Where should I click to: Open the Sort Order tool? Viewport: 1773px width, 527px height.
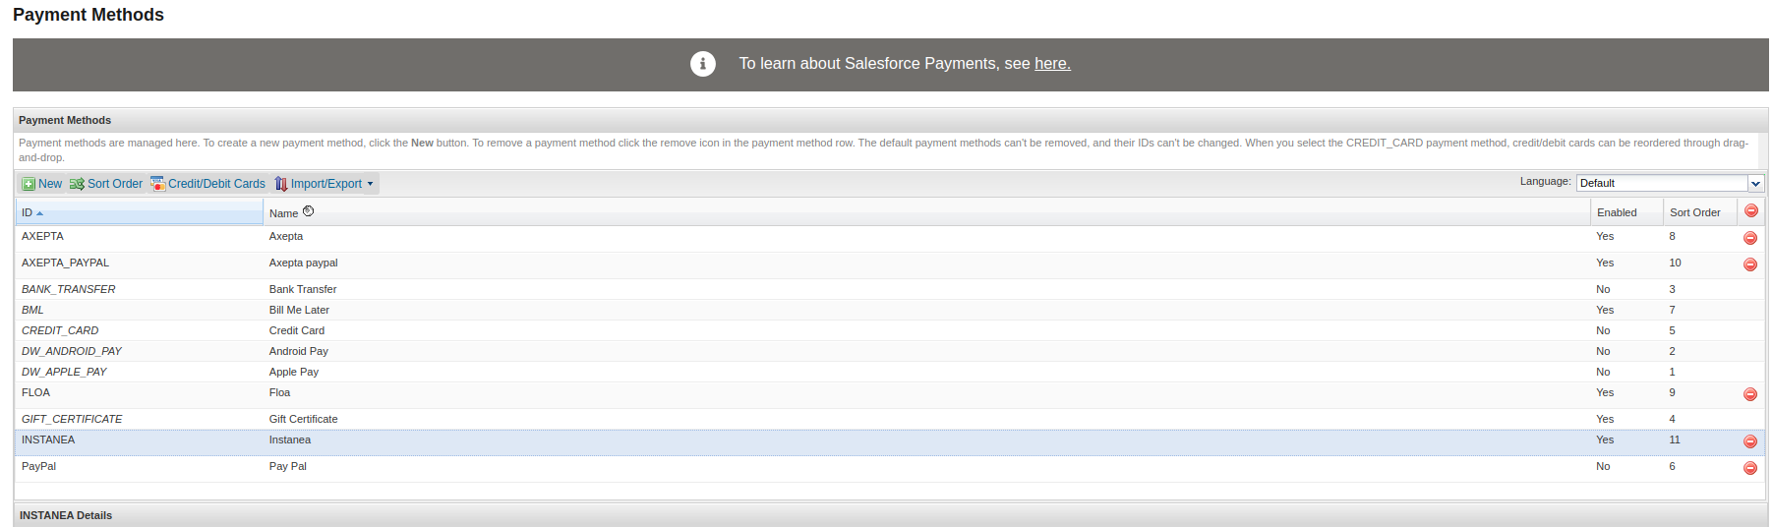coord(106,184)
